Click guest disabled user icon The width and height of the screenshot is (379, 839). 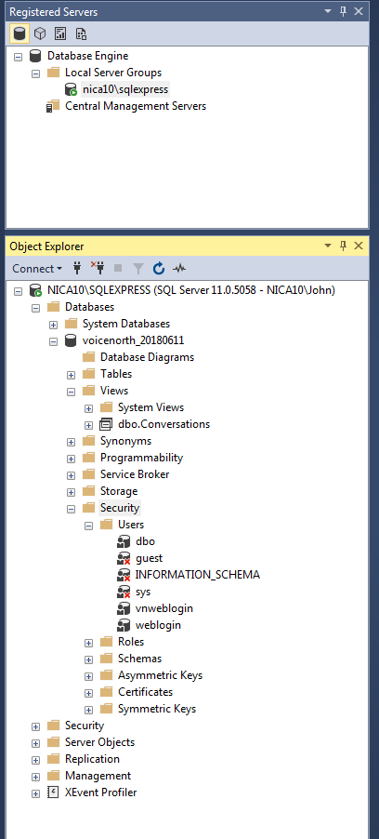[124, 558]
